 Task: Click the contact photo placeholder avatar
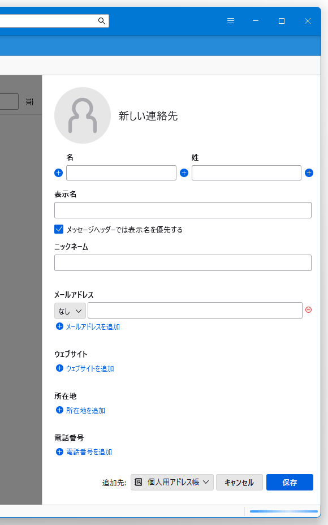(83, 115)
